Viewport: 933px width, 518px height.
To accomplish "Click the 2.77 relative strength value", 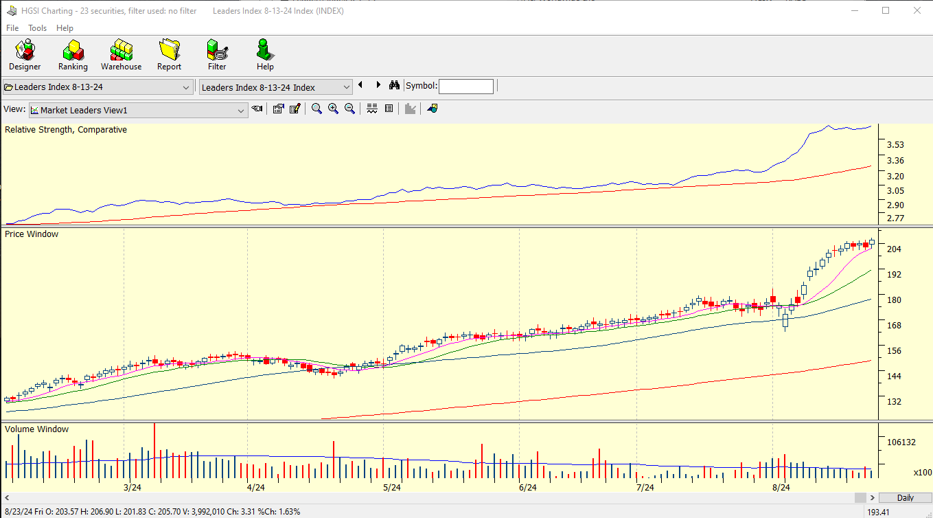I will tap(895, 218).
